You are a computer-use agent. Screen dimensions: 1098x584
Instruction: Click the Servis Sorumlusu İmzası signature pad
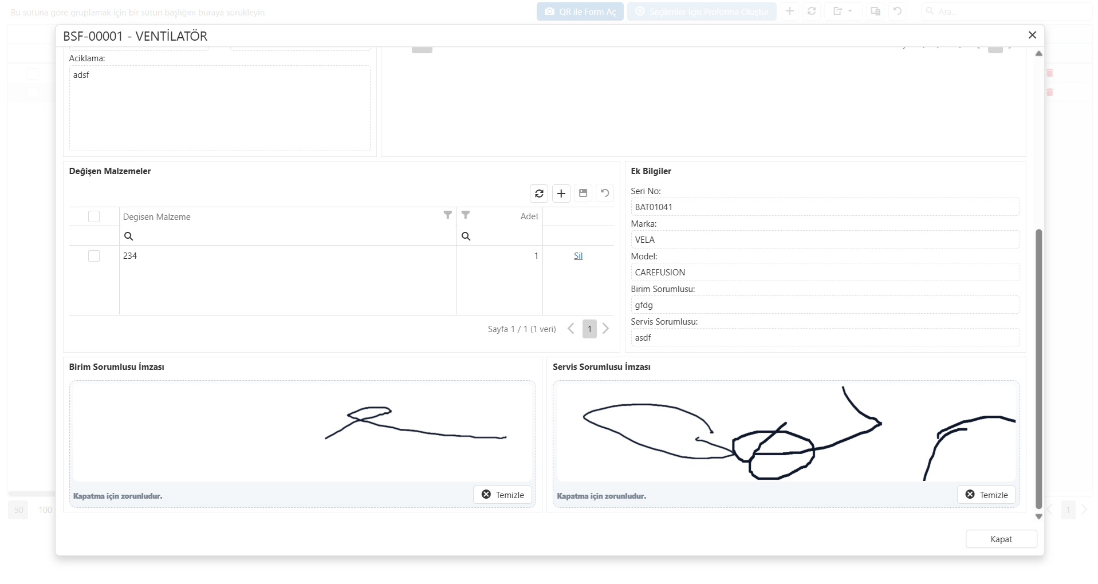pos(786,432)
